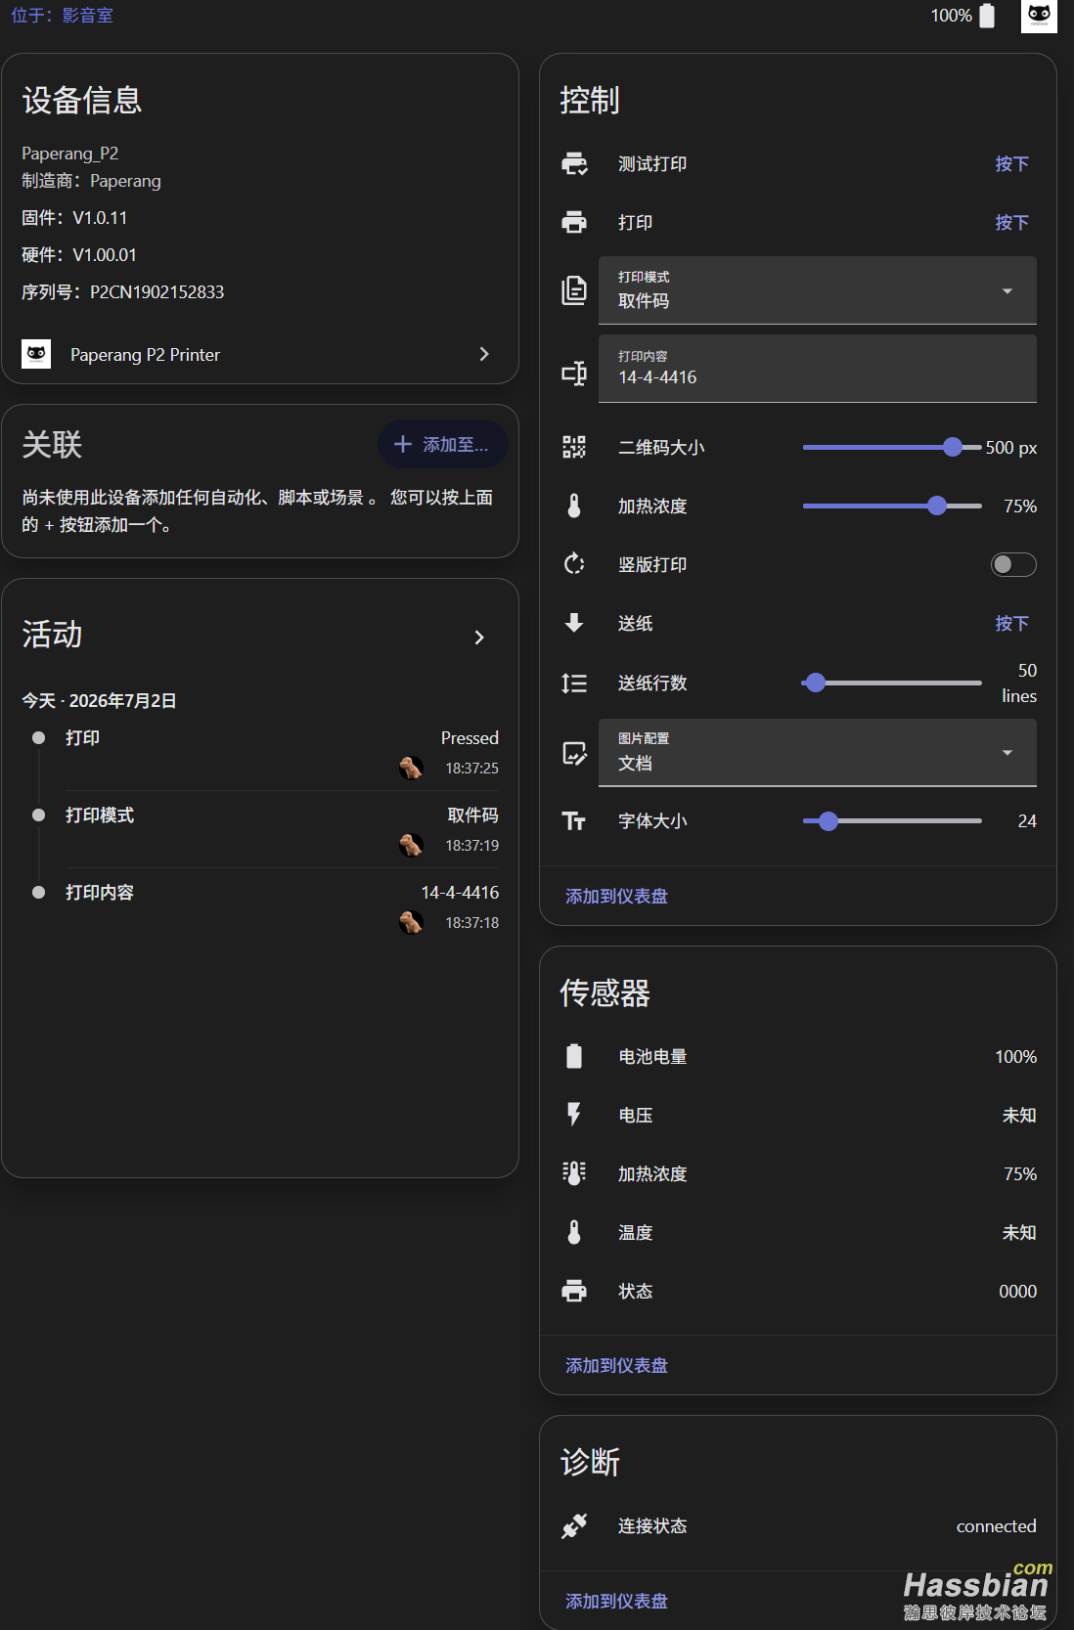
Task: Click the printer icon beside 打印
Action: point(574,222)
